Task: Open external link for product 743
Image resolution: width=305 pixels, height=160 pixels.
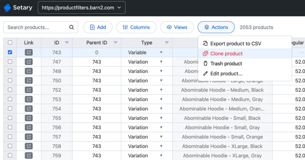Action: click(29, 52)
